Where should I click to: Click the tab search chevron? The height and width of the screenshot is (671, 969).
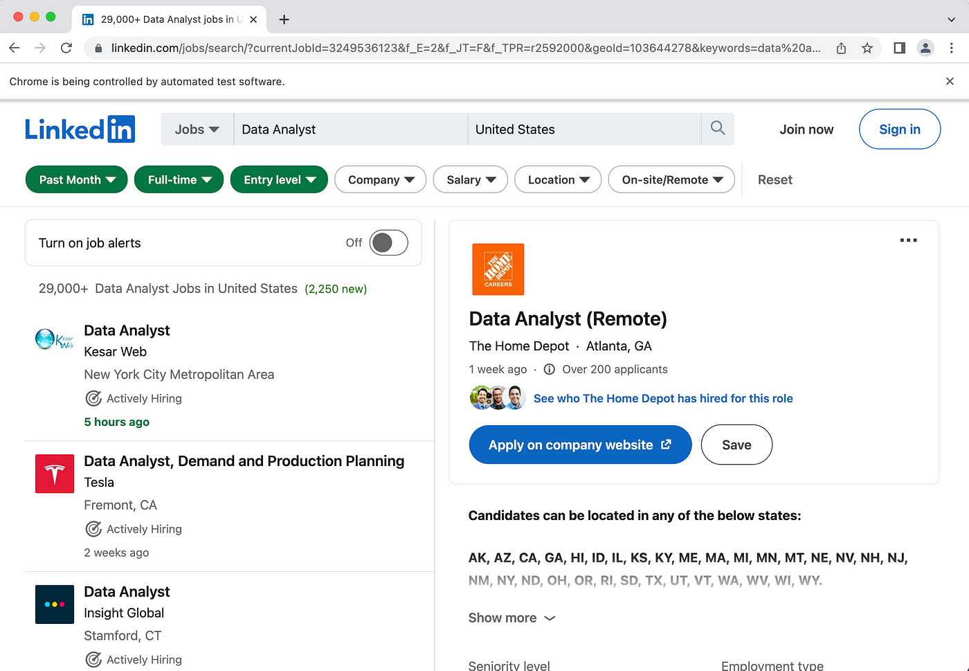click(951, 19)
